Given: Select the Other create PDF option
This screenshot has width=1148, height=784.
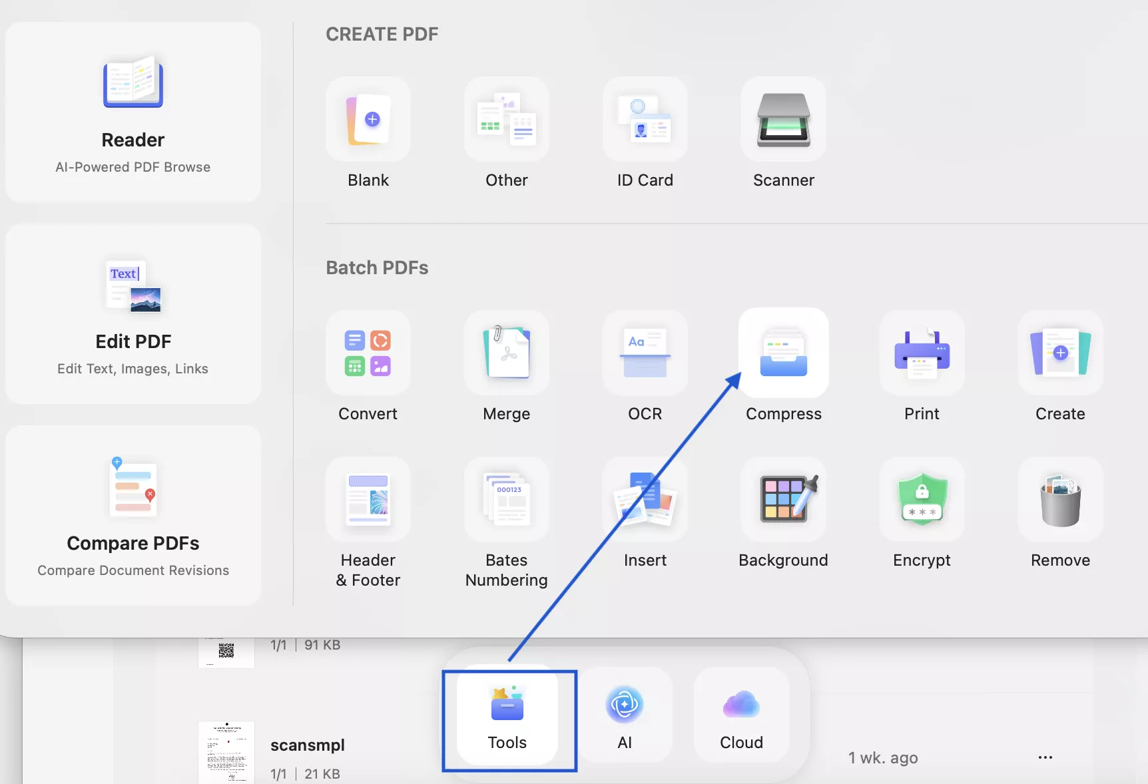Looking at the screenshot, I should click(507, 119).
